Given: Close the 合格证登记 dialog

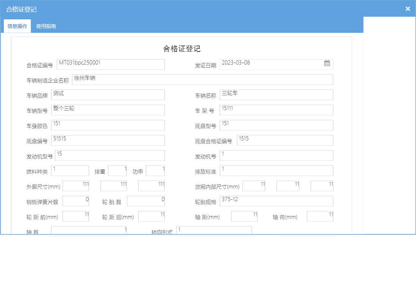Looking at the screenshot, I should [x=408, y=8].
